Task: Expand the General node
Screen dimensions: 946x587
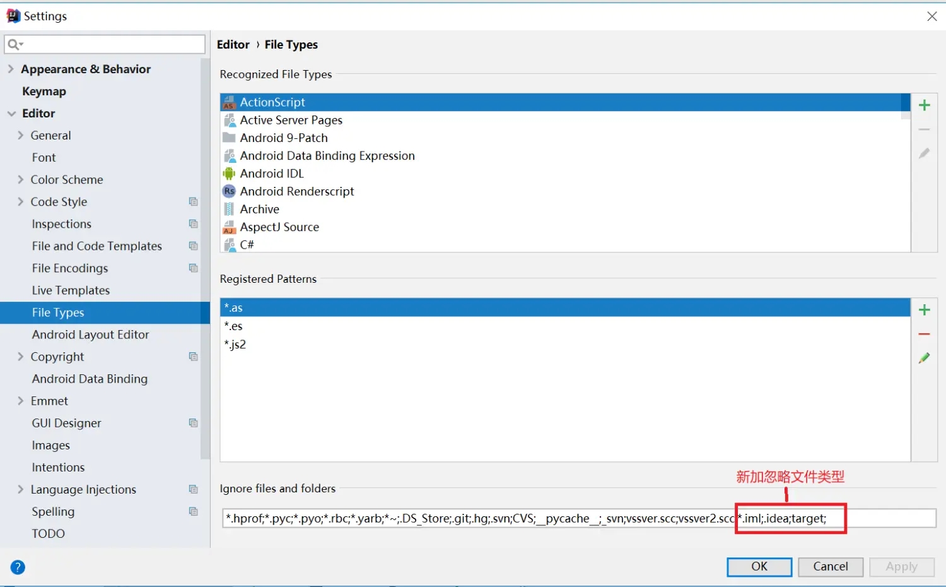Action: pyautogui.click(x=21, y=135)
